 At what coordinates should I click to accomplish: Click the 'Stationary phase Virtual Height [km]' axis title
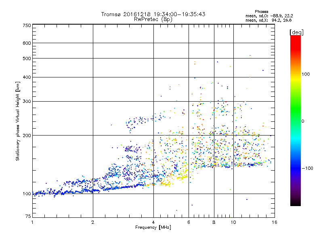pyautogui.click(x=17, y=121)
